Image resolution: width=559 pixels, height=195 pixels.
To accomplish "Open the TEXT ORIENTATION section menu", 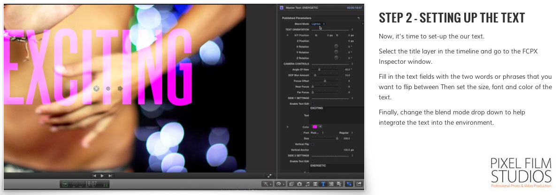I will pos(352,30).
